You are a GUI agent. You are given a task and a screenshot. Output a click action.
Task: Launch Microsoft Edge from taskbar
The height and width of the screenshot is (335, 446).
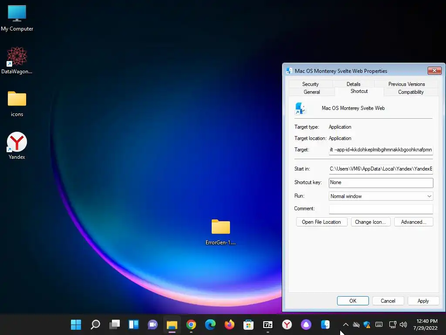click(210, 325)
